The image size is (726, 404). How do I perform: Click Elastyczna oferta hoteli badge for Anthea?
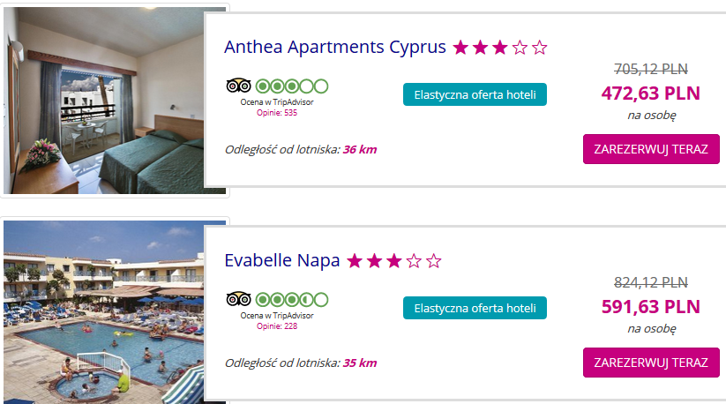(475, 94)
